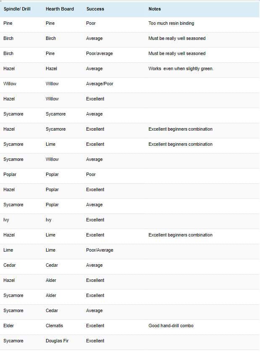Click the "Spindle/ Drill" column header

[x=17, y=9]
